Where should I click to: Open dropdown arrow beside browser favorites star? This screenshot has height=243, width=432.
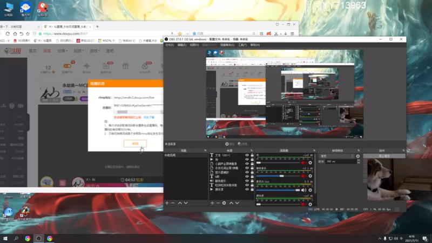click(x=187, y=33)
